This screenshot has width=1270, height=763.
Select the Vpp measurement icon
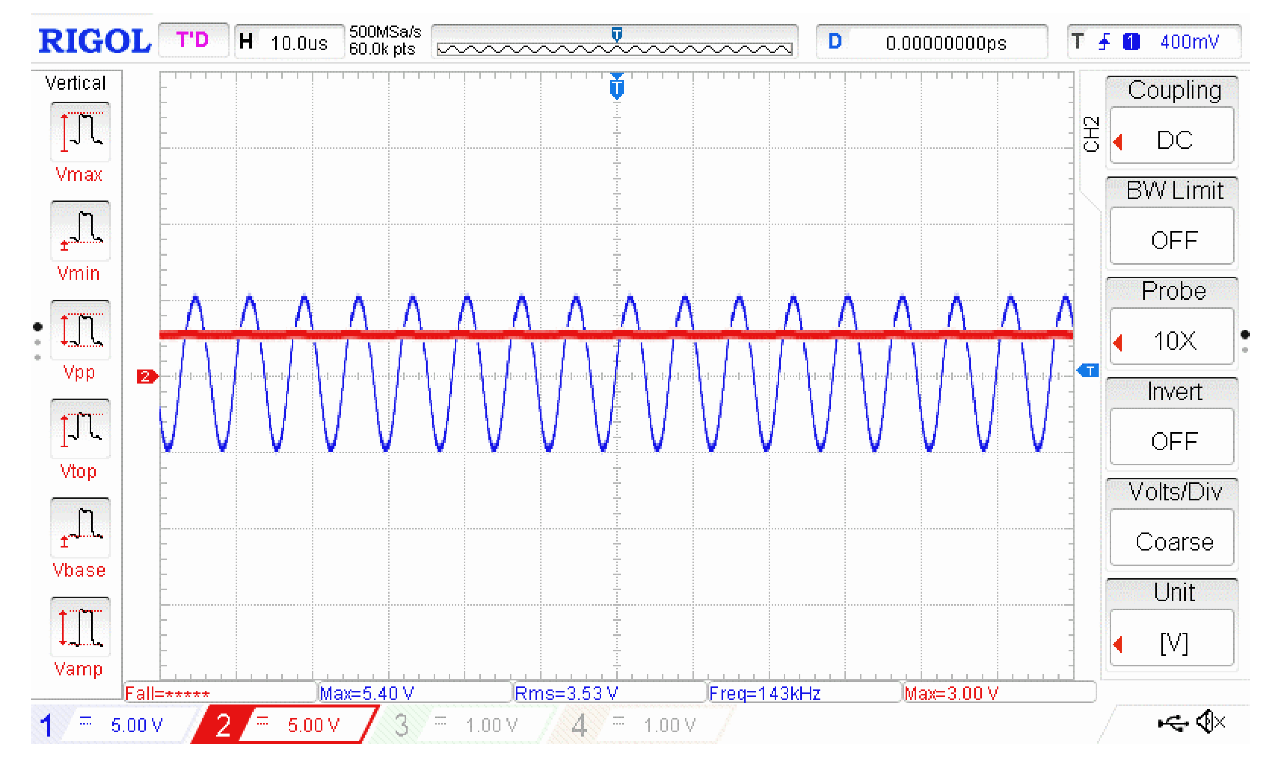[x=80, y=329]
